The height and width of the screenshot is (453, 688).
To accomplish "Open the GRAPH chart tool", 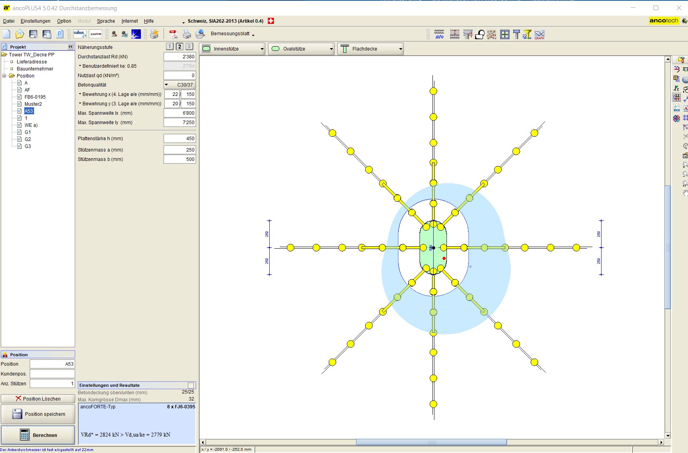I will [539, 34].
